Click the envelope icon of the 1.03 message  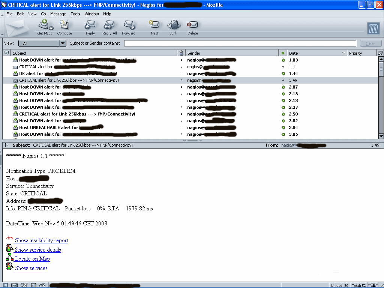pos(15,60)
